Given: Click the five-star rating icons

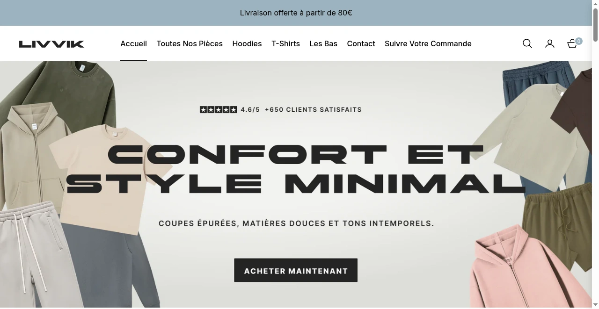Looking at the screenshot, I should 219,110.
